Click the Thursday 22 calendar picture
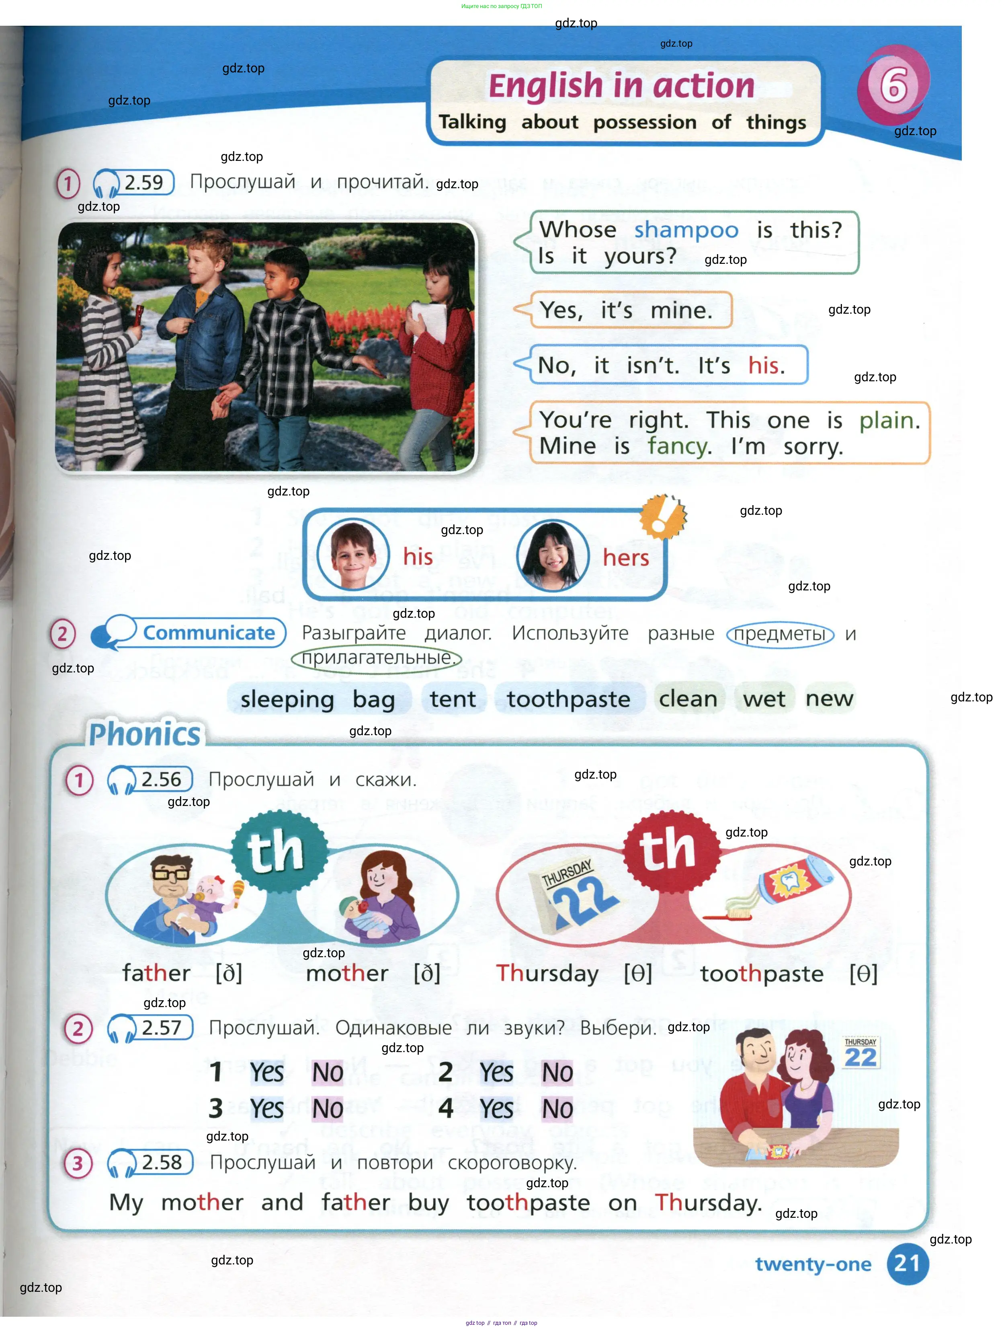The image size is (1004, 1330). [574, 894]
